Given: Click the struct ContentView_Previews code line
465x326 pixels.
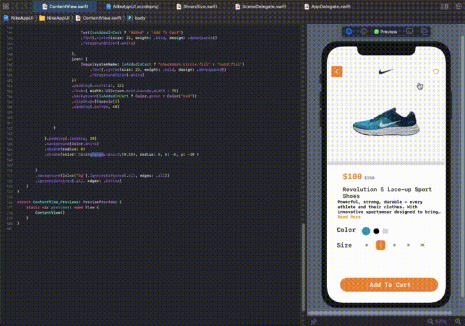Looking at the screenshot, I should 70,202.
